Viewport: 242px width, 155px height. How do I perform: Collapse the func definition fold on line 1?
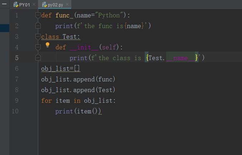coord(38,15)
